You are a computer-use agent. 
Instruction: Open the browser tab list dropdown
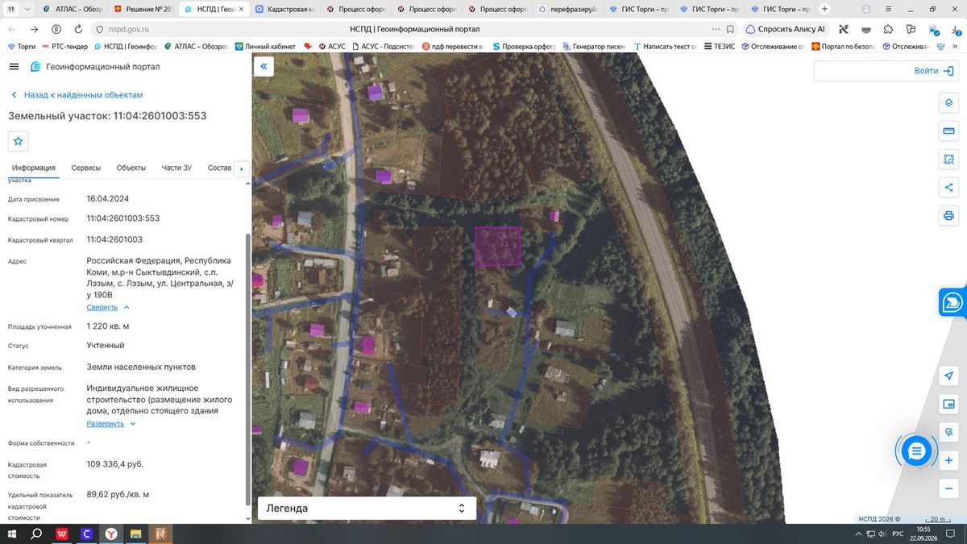[x=29, y=9]
